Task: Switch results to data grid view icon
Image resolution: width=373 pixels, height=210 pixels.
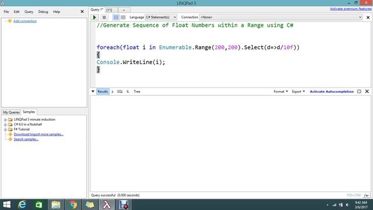Action: [123, 17]
